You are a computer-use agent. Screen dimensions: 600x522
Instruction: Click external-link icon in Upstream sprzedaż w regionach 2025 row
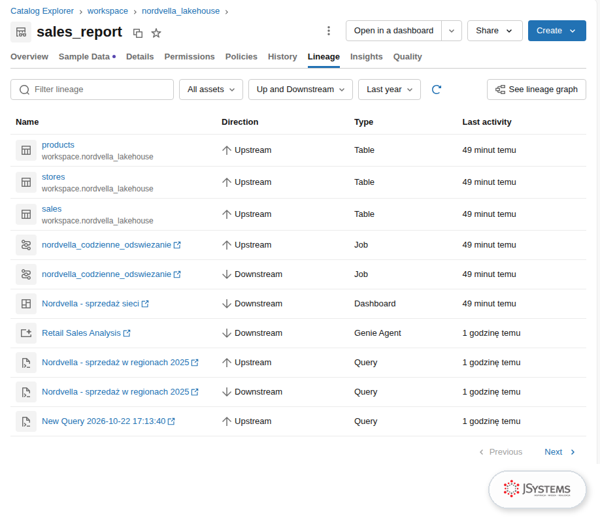(195, 363)
